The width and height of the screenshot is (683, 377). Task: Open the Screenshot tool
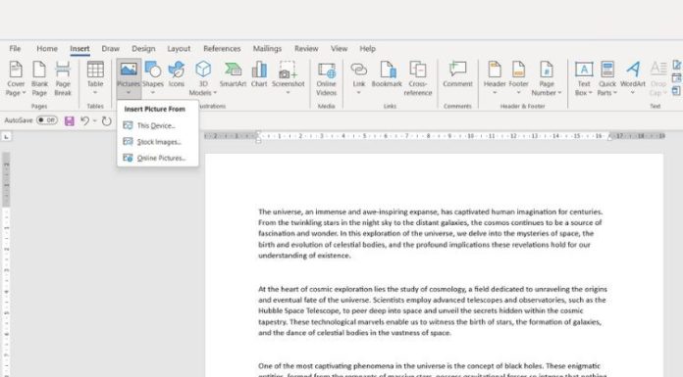point(288,78)
